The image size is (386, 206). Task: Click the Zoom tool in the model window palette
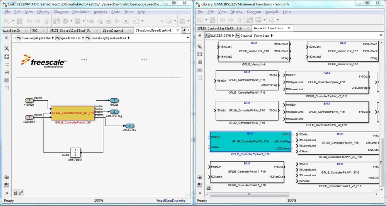(7, 49)
